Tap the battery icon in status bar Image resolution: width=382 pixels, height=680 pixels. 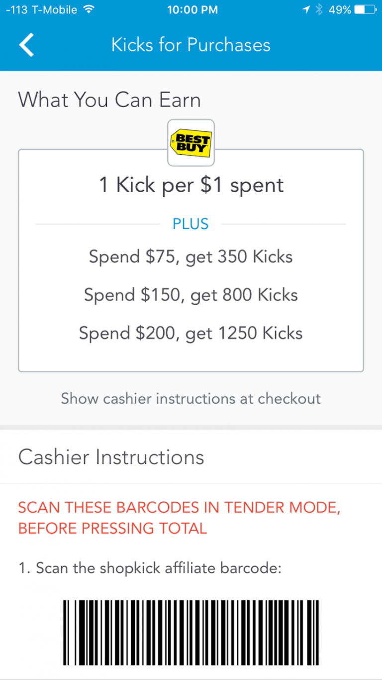tap(366, 9)
